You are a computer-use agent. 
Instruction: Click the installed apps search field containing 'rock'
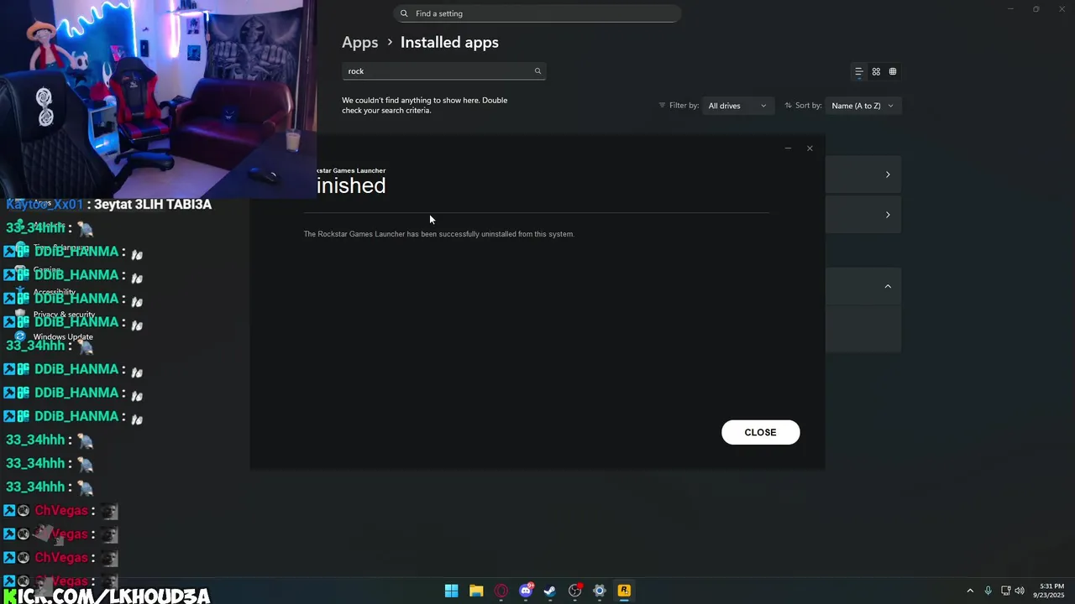point(443,71)
